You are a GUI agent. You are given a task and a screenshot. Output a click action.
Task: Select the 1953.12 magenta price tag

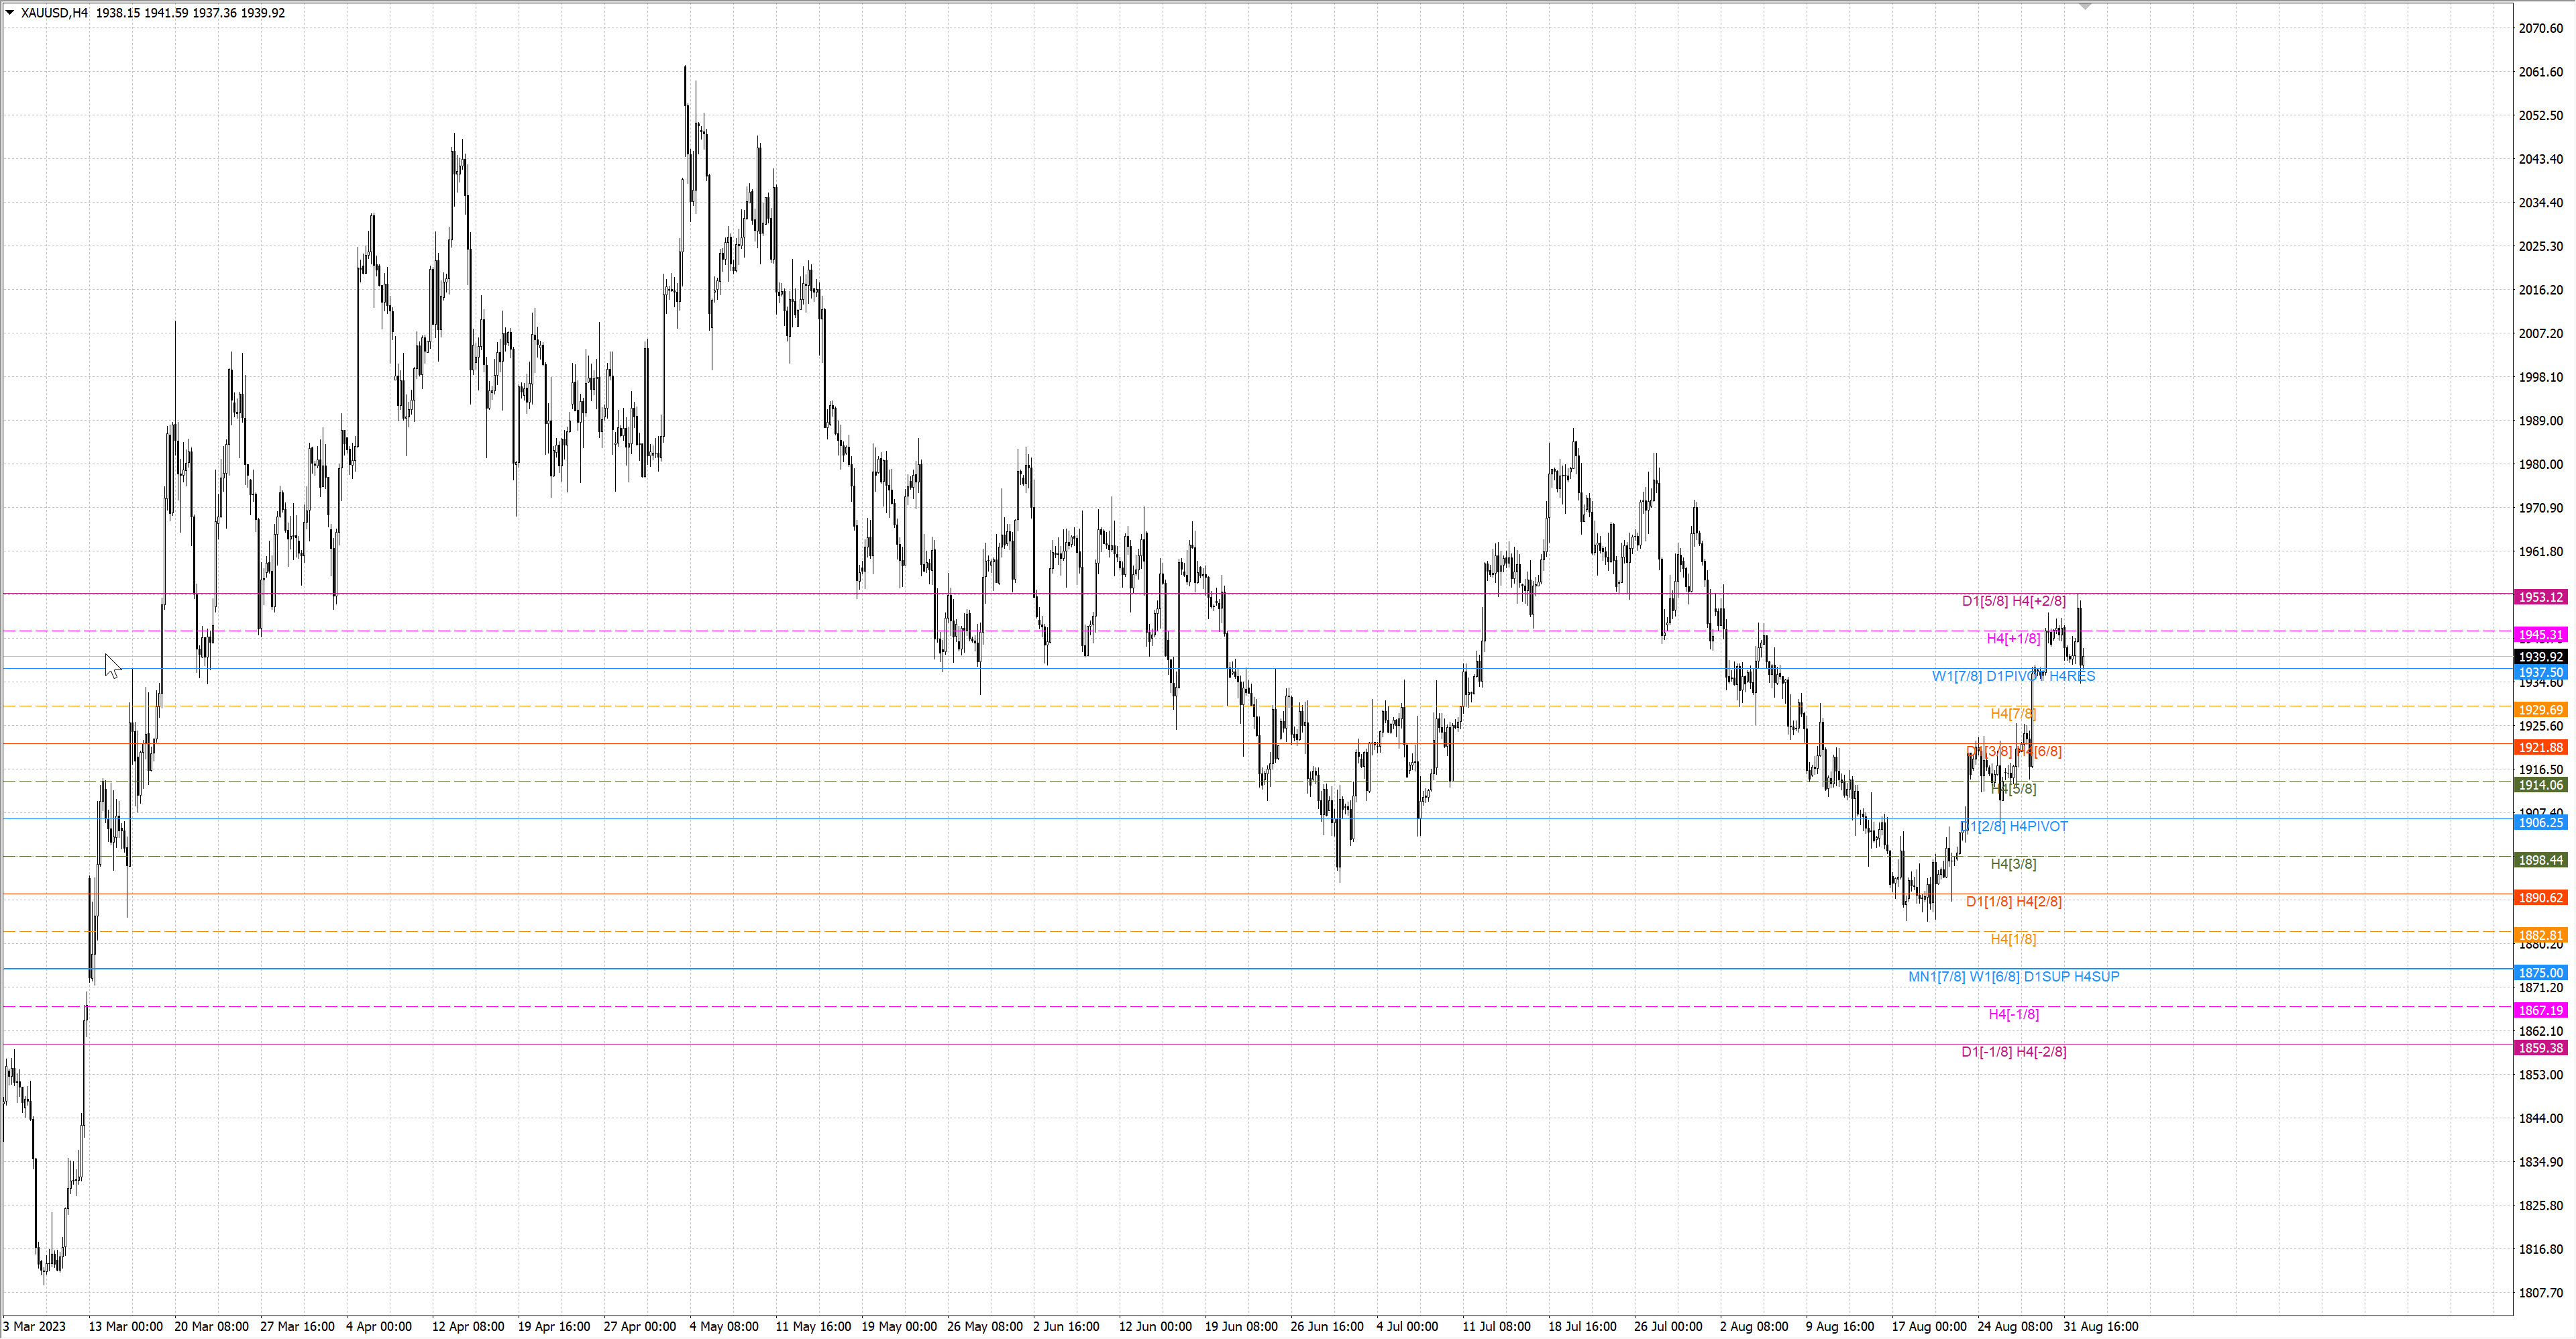2540,597
